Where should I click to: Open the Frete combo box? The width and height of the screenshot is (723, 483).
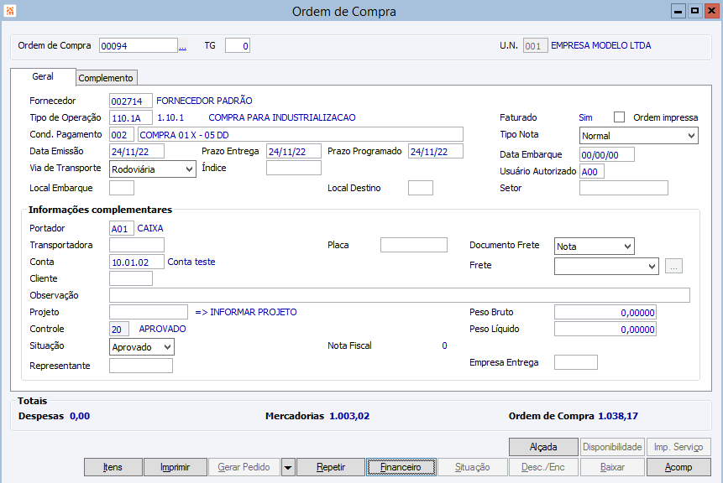click(x=652, y=266)
